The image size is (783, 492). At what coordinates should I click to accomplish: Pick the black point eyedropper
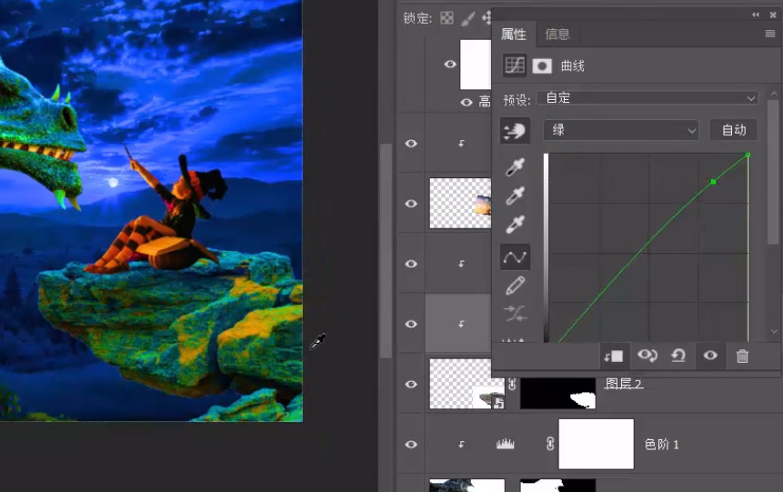[515, 167]
